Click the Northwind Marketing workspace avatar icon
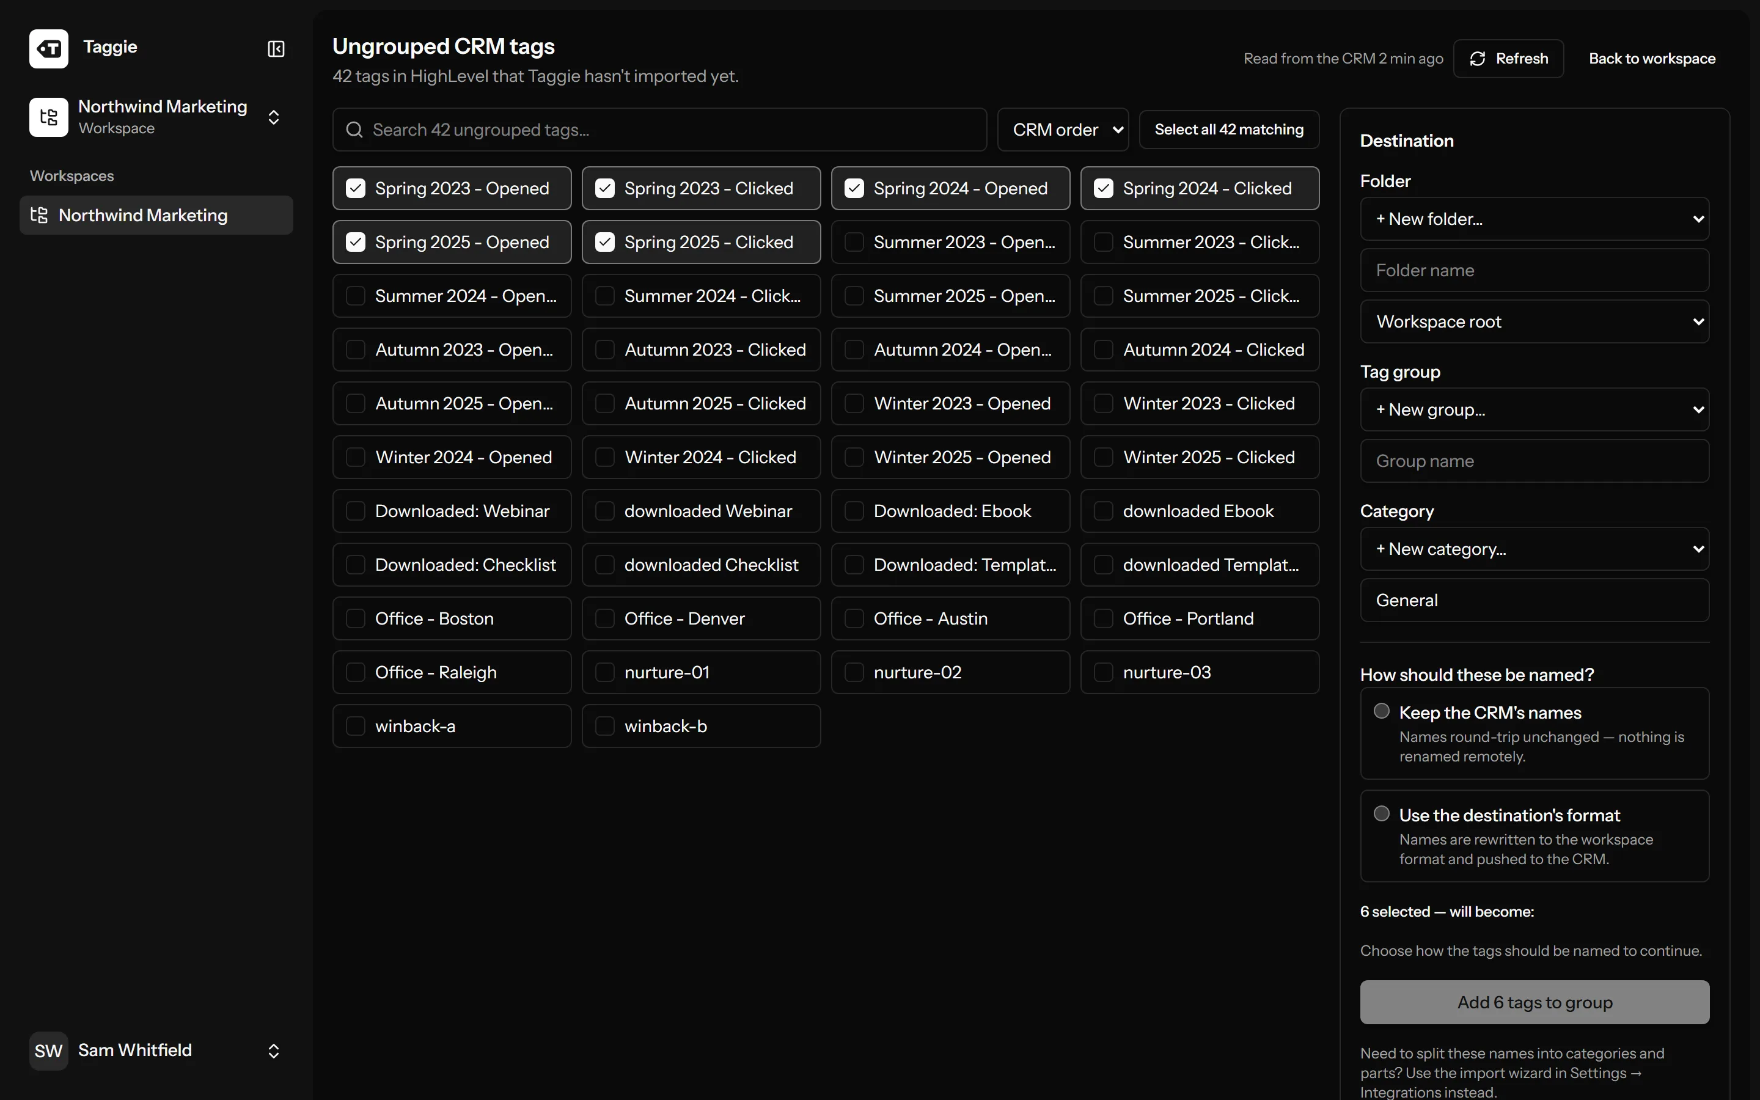Image resolution: width=1760 pixels, height=1100 pixels. 49,117
